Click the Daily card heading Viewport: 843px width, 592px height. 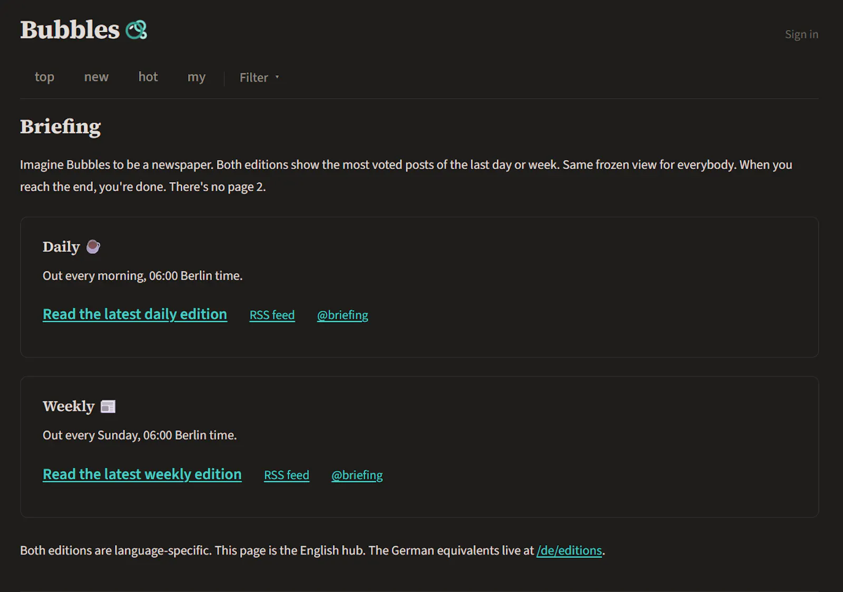coord(61,246)
